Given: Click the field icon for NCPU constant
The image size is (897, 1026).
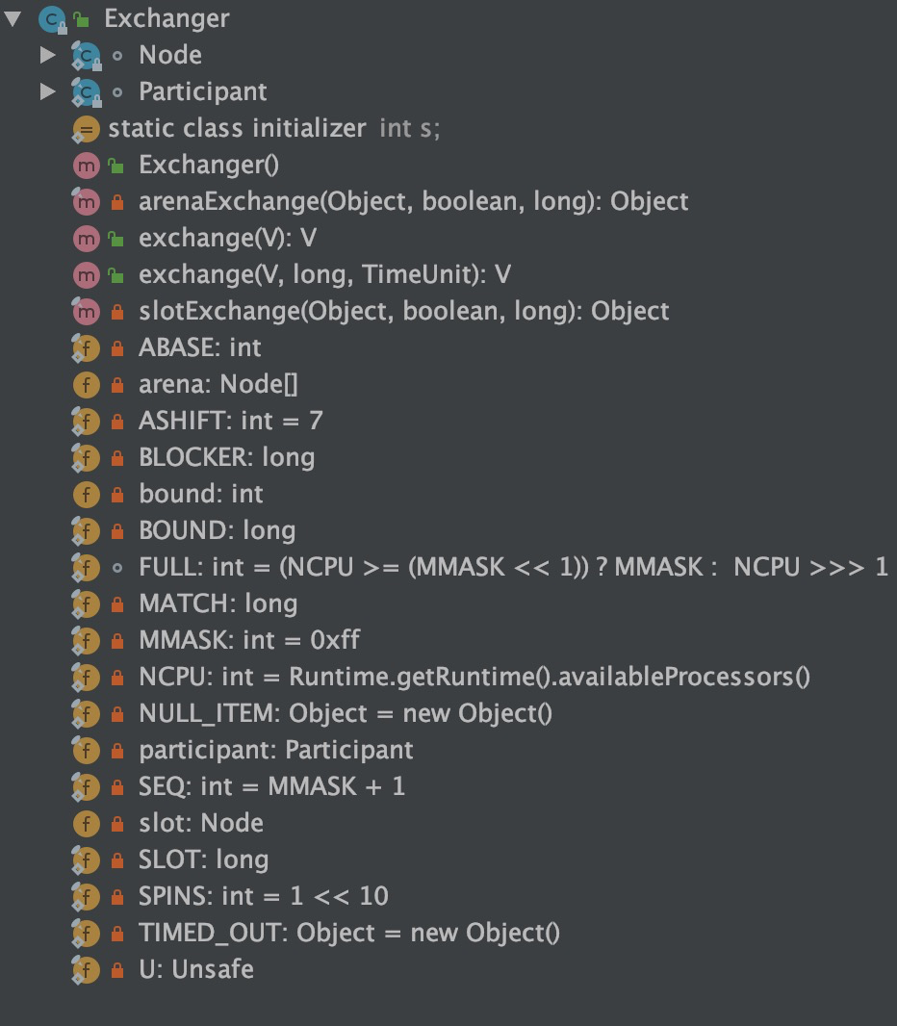Looking at the screenshot, I should tap(85, 677).
